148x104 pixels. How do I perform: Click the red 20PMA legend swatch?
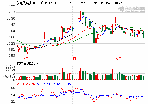(x=111, y=3)
